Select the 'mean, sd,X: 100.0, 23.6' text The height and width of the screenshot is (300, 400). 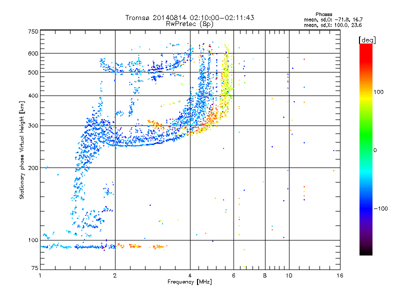tap(332, 25)
